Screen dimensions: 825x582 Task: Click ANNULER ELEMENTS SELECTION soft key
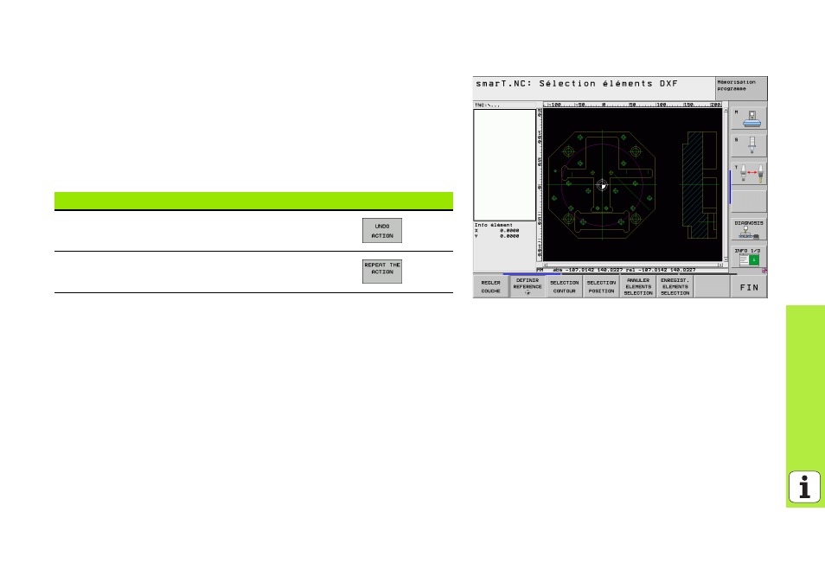coord(638,287)
